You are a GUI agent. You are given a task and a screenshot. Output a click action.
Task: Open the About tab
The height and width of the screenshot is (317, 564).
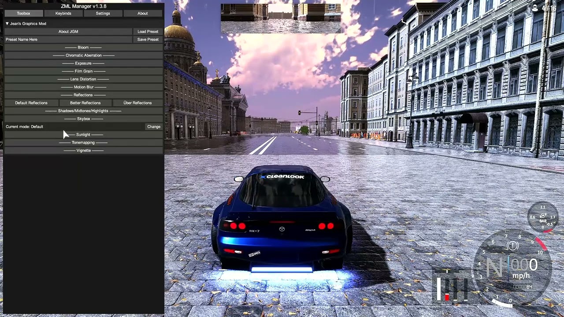142,13
